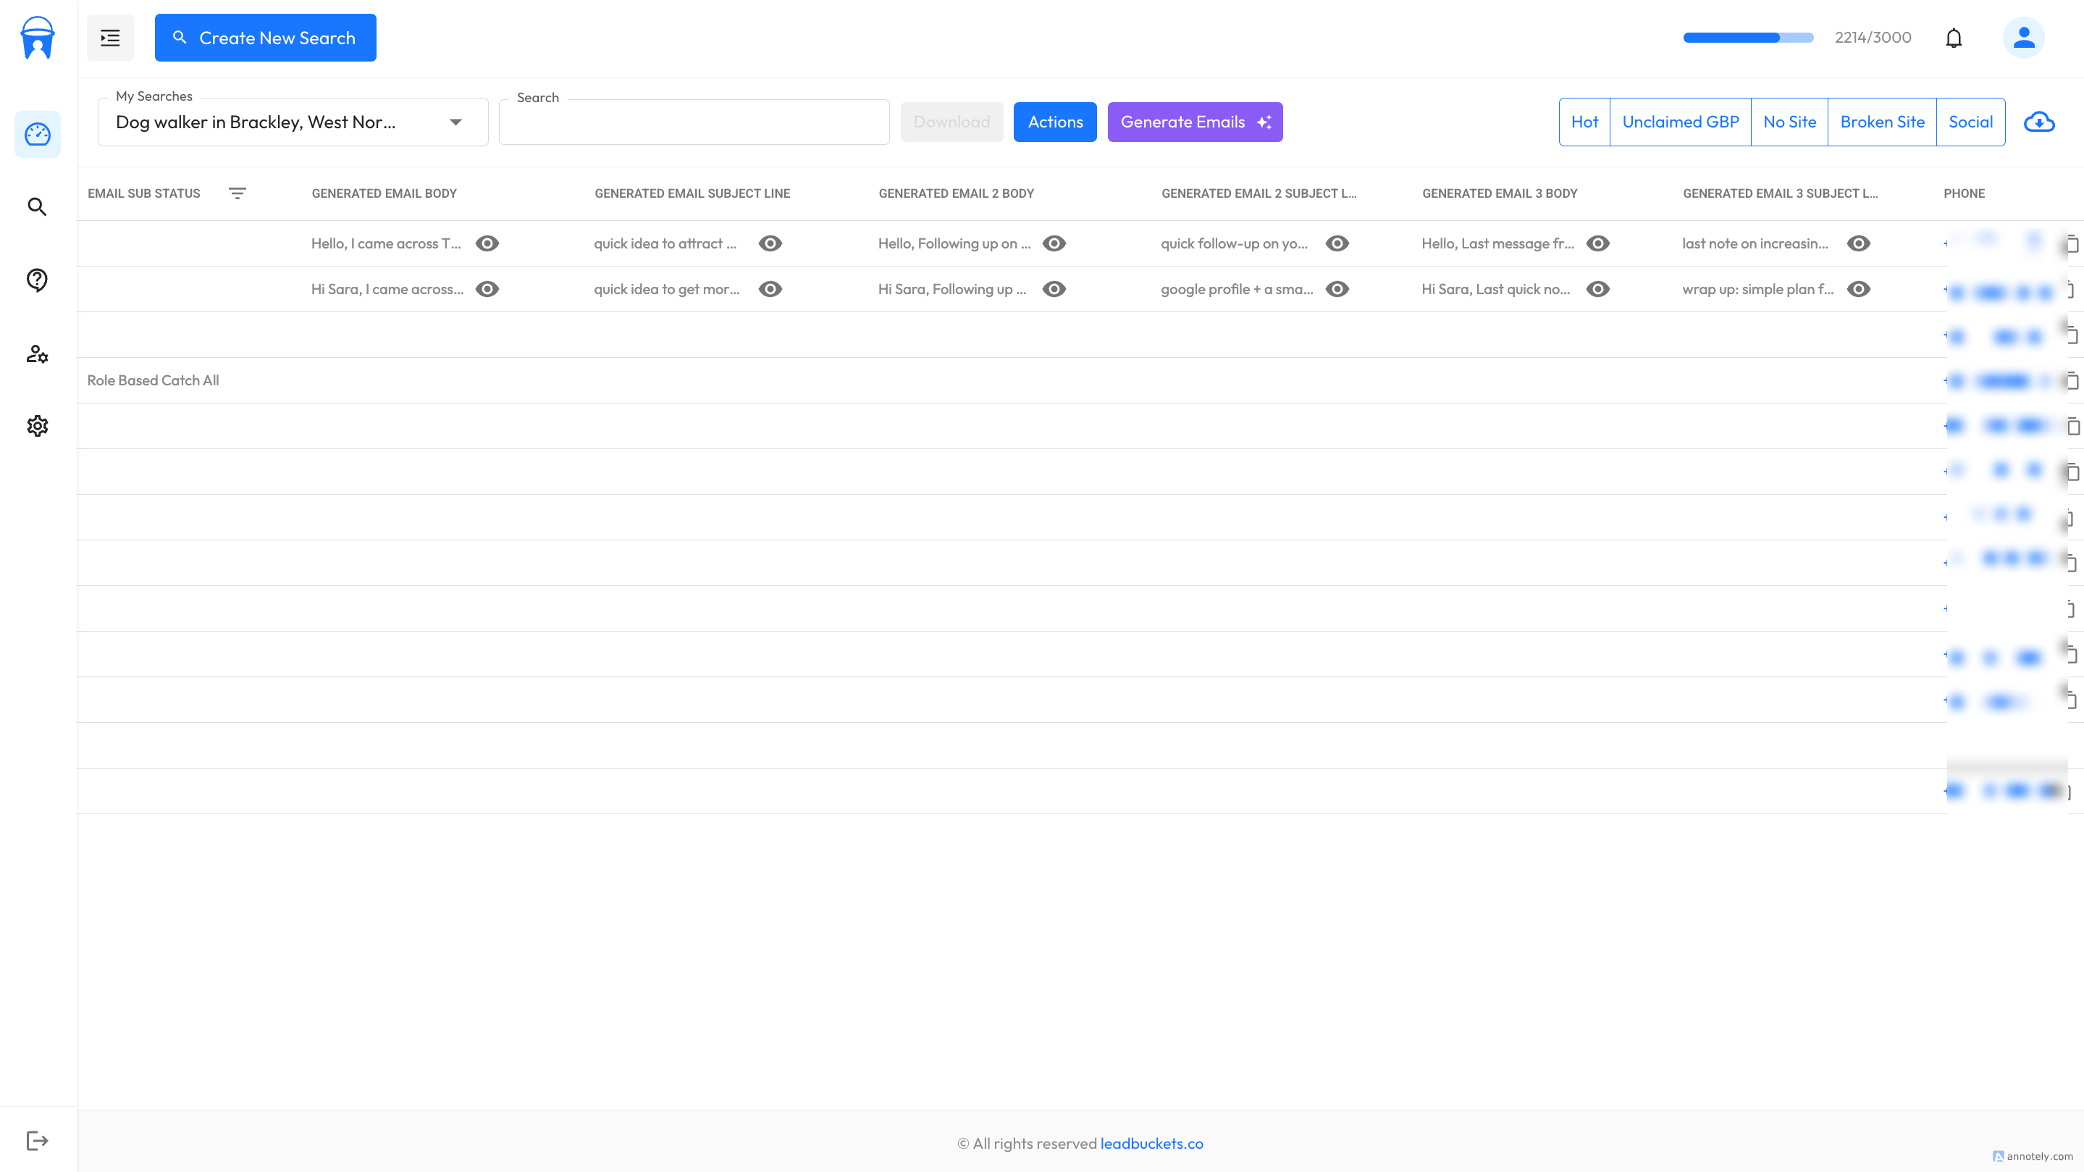Open the search icon in the sidebar
This screenshot has width=2084, height=1172.
point(37,206)
